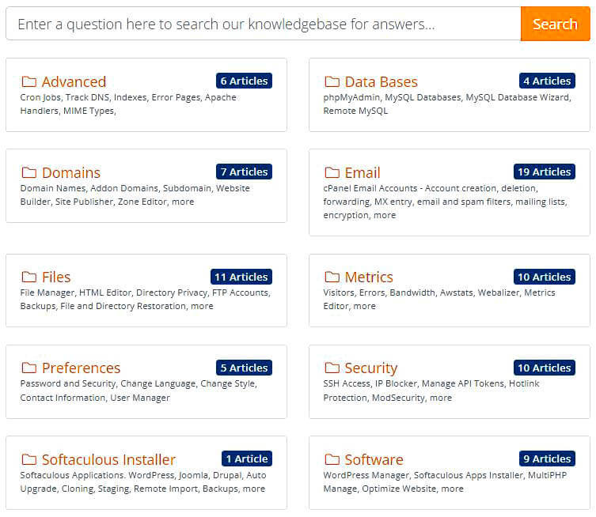Focus the knowledgebase question search field
596x517 pixels.
coord(263,24)
